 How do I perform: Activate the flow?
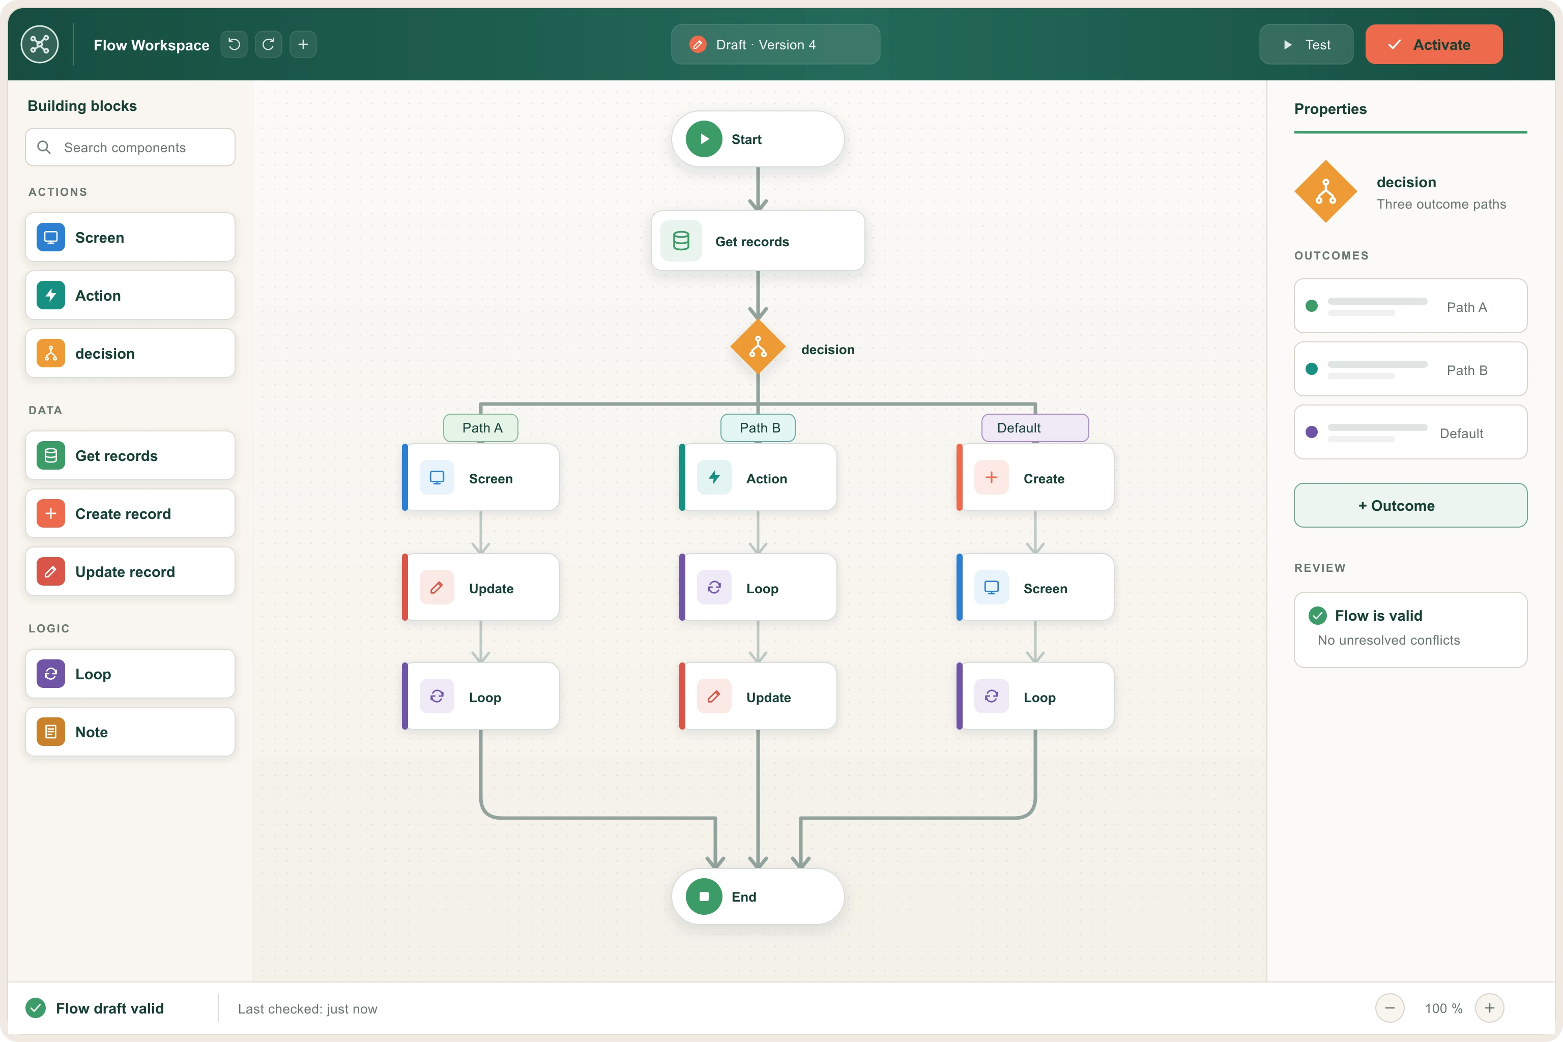click(x=1433, y=45)
